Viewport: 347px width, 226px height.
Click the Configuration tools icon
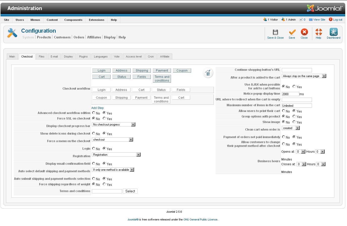pos(12,33)
